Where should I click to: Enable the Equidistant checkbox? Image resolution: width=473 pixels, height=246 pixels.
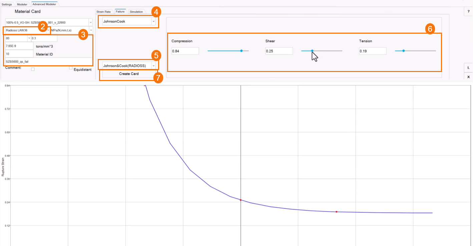[71, 68]
